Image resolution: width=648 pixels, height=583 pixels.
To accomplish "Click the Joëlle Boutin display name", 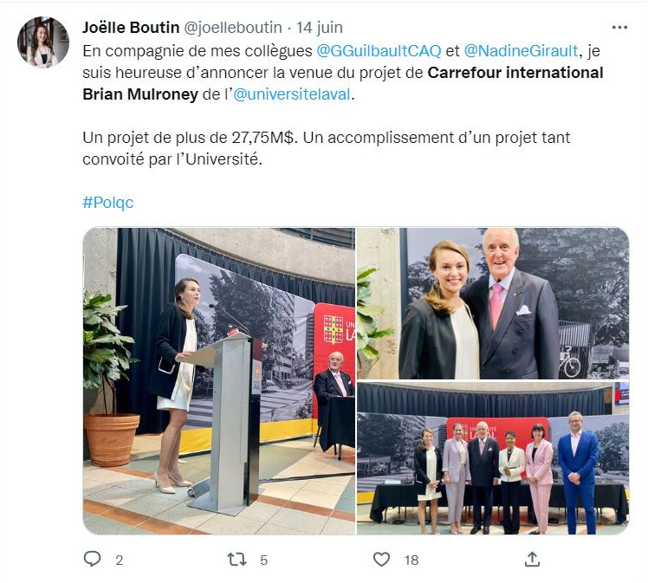I will (x=131, y=27).
